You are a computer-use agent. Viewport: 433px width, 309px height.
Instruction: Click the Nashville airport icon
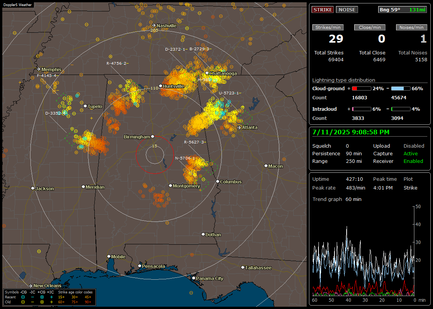tap(154, 25)
